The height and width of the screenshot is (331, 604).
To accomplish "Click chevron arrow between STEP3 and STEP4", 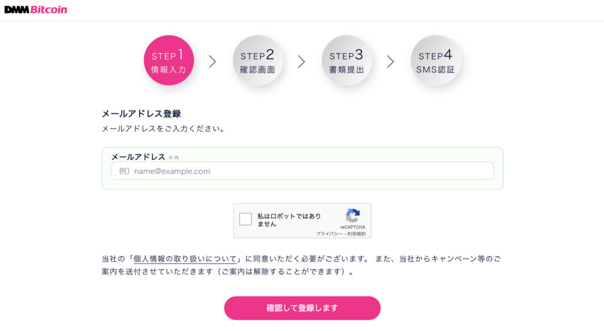I will (390, 61).
